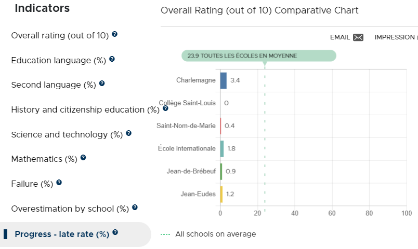The width and height of the screenshot is (418, 249).
Task: Choose the Failure (%) indicator
Action: tap(32, 184)
